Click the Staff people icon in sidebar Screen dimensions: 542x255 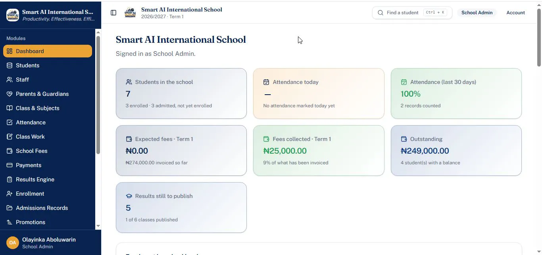(10, 80)
